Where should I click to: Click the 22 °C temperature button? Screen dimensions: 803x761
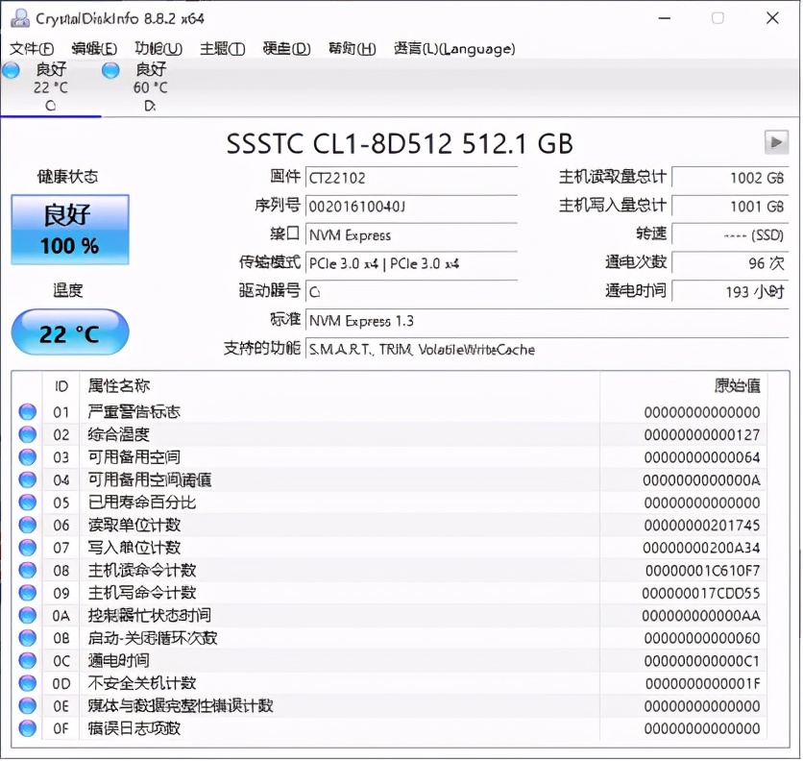[x=70, y=332]
